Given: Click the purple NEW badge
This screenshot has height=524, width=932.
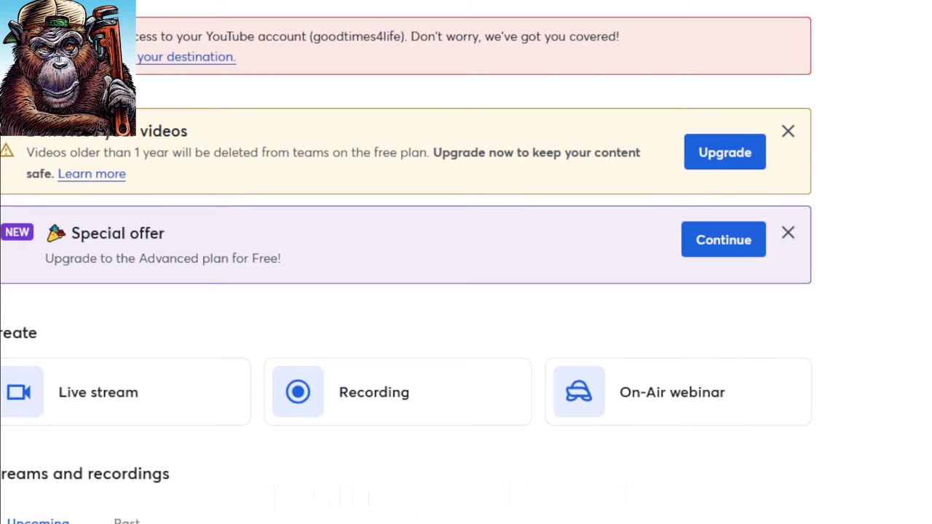Looking at the screenshot, I should pyautogui.click(x=17, y=232).
